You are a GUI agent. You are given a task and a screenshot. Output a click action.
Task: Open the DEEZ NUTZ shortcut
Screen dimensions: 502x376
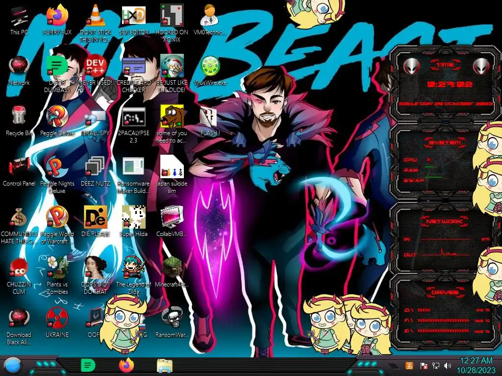coord(96,171)
